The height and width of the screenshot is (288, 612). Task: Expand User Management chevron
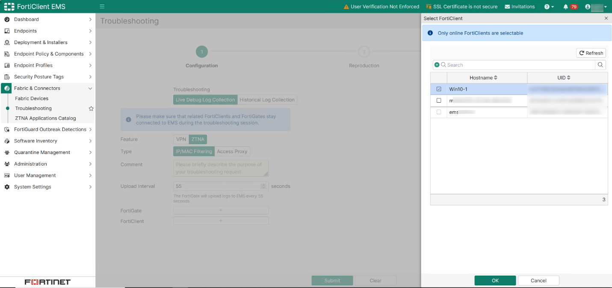[x=90, y=175]
